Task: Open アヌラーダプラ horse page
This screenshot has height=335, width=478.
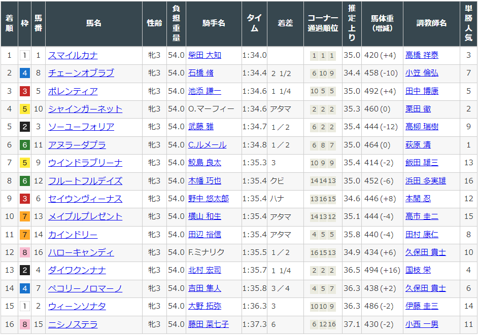Action: 77,145
